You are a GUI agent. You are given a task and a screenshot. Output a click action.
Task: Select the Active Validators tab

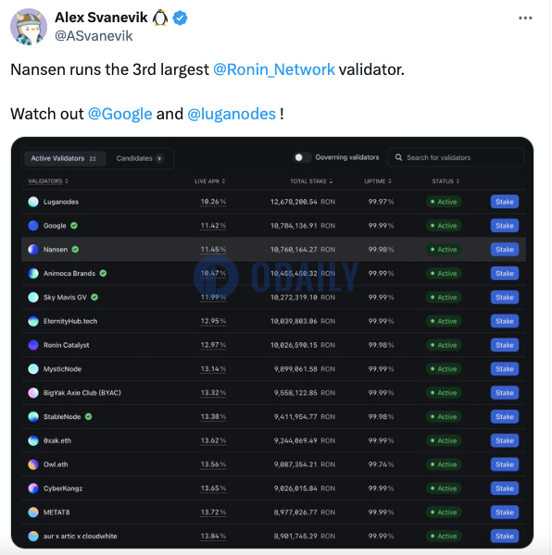pos(65,158)
